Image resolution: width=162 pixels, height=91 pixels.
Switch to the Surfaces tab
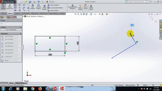(x=17, y=13)
